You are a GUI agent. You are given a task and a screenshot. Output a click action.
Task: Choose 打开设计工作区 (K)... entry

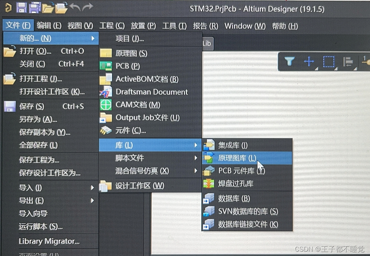click(x=50, y=92)
